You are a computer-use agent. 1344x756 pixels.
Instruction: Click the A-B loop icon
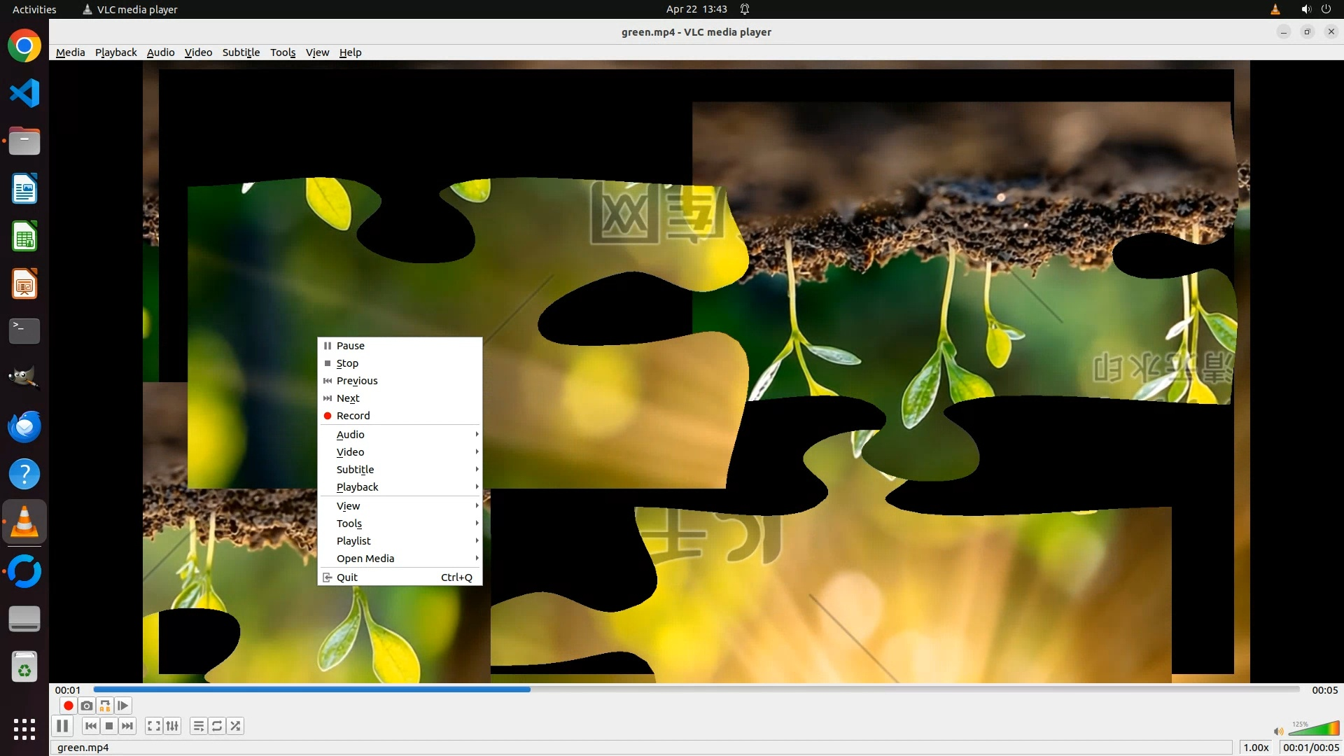pos(105,706)
